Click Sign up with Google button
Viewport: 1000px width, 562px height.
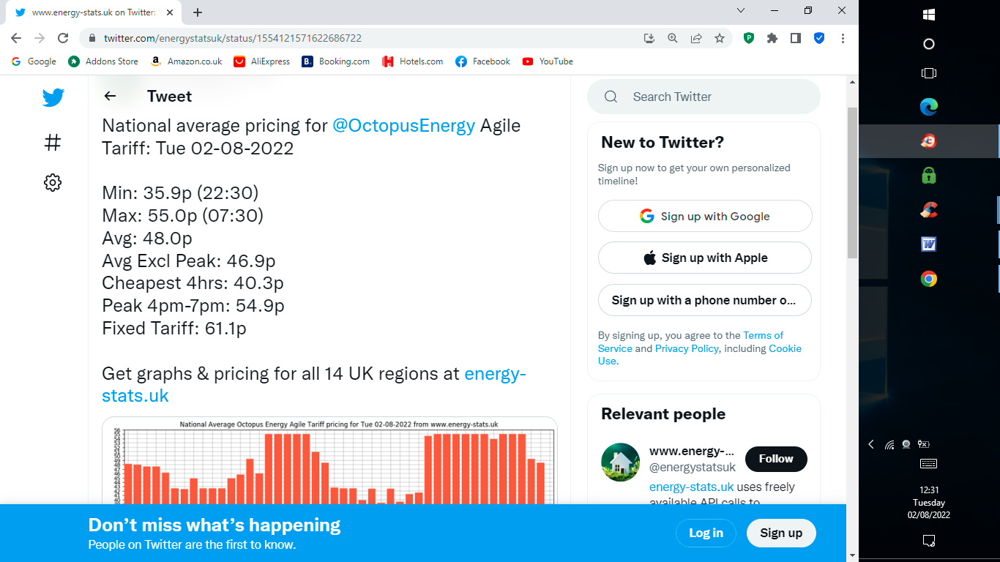tap(704, 216)
